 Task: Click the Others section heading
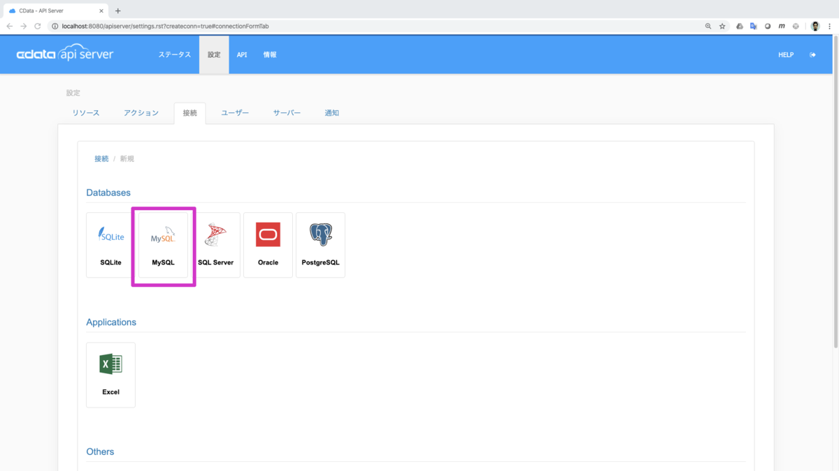click(x=100, y=452)
